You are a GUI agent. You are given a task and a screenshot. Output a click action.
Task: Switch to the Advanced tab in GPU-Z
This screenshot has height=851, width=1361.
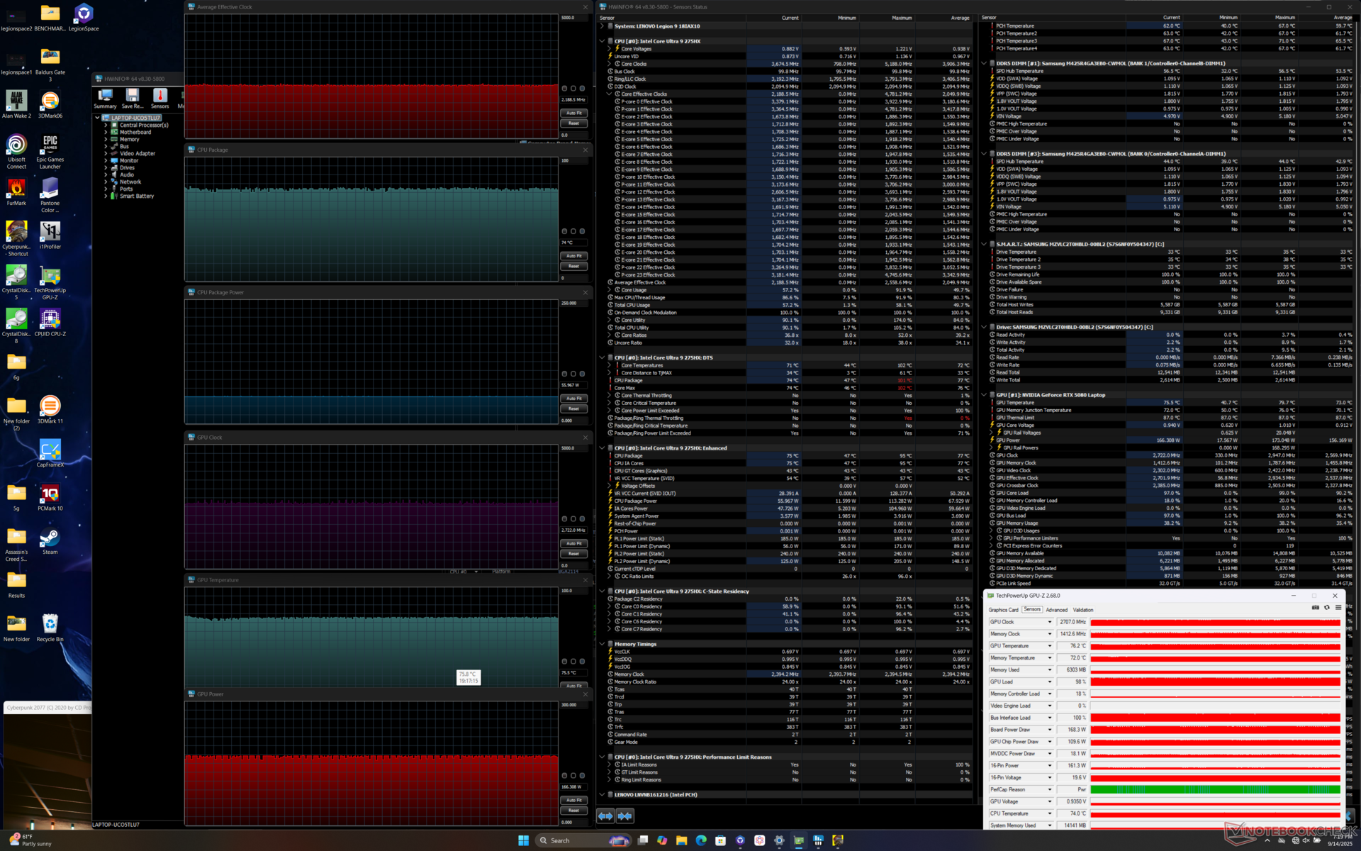[x=1056, y=610]
